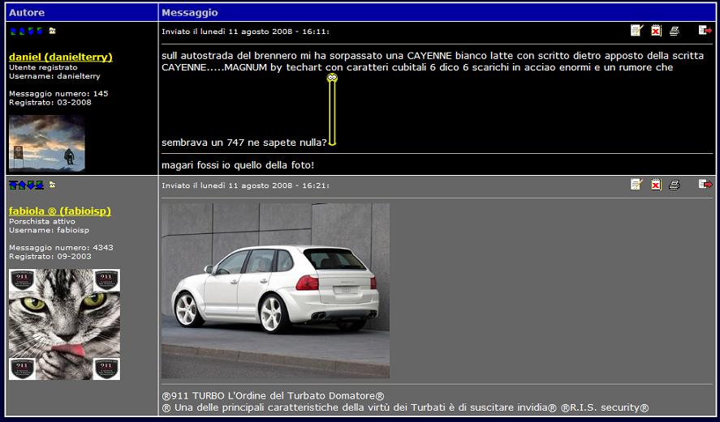Jump to top arrow in fabiola's post
The width and height of the screenshot is (720, 422).
point(13,185)
